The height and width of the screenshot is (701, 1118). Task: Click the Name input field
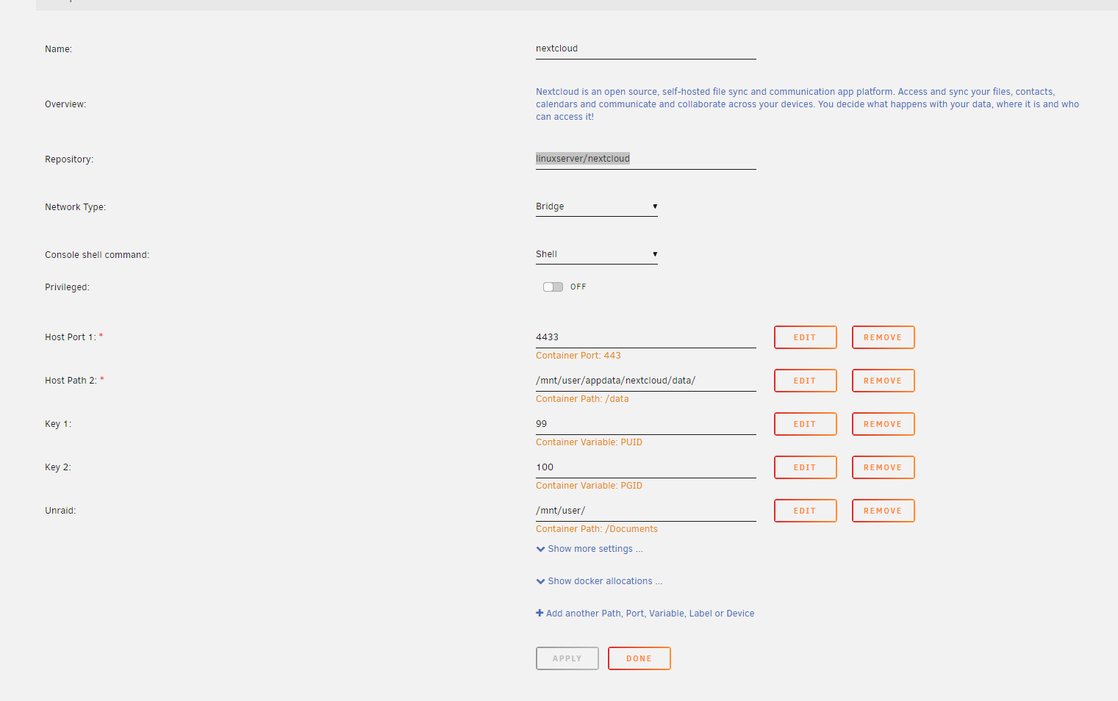pyautogui.click(x=645, y=48)
